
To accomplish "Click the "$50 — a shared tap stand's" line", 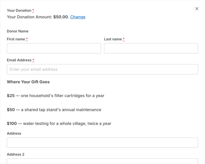I will (x=54, y=110).
